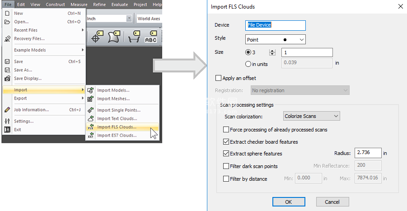Click the Exit door icon
Screen dimensions: 407x211
click(x=7, y=130)
